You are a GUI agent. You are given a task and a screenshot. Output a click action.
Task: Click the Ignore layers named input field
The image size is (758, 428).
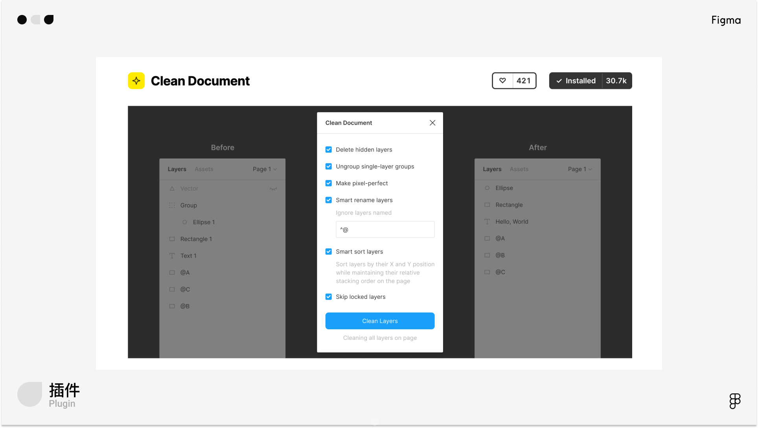(x=385, y=230)
